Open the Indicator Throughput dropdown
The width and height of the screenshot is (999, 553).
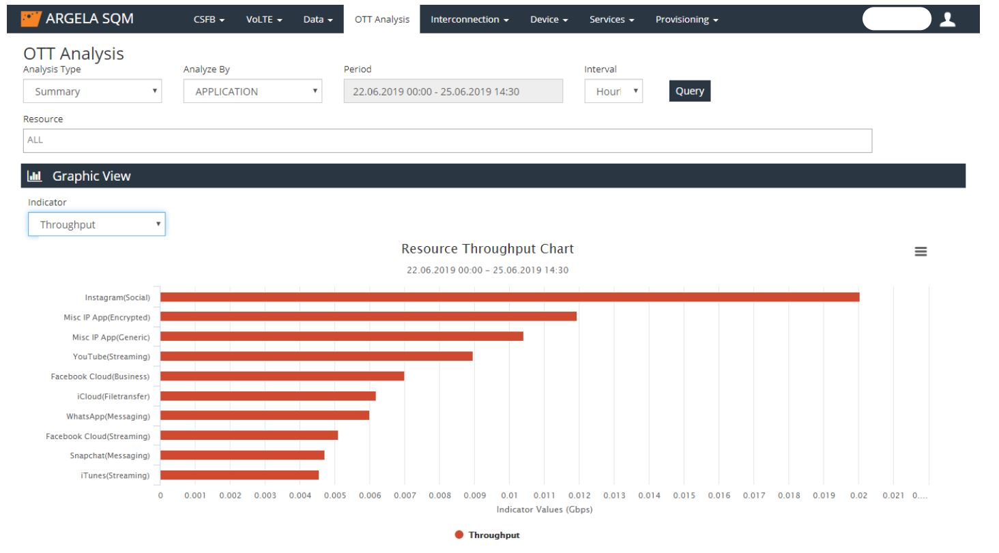pos(97,224)
